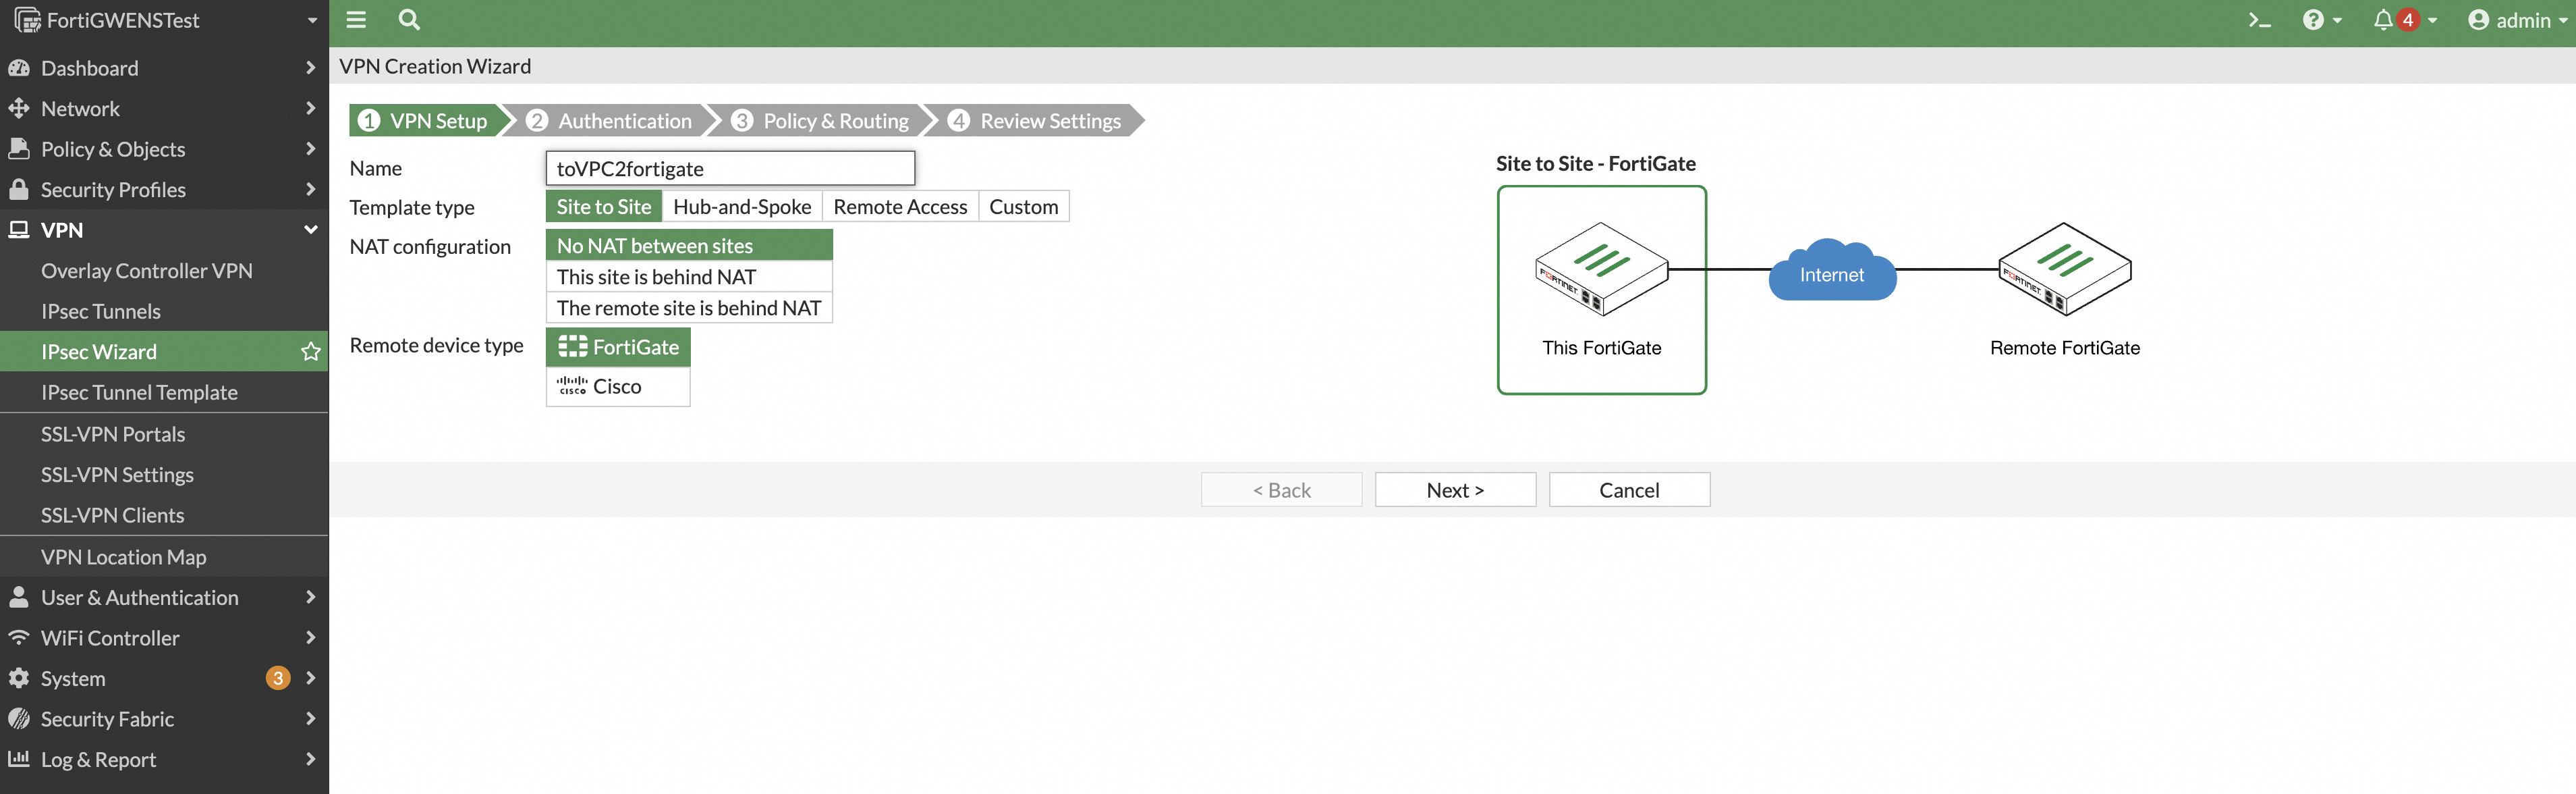
Task: Select Hub-and-Spoke template type
Action: pos(741,206)
